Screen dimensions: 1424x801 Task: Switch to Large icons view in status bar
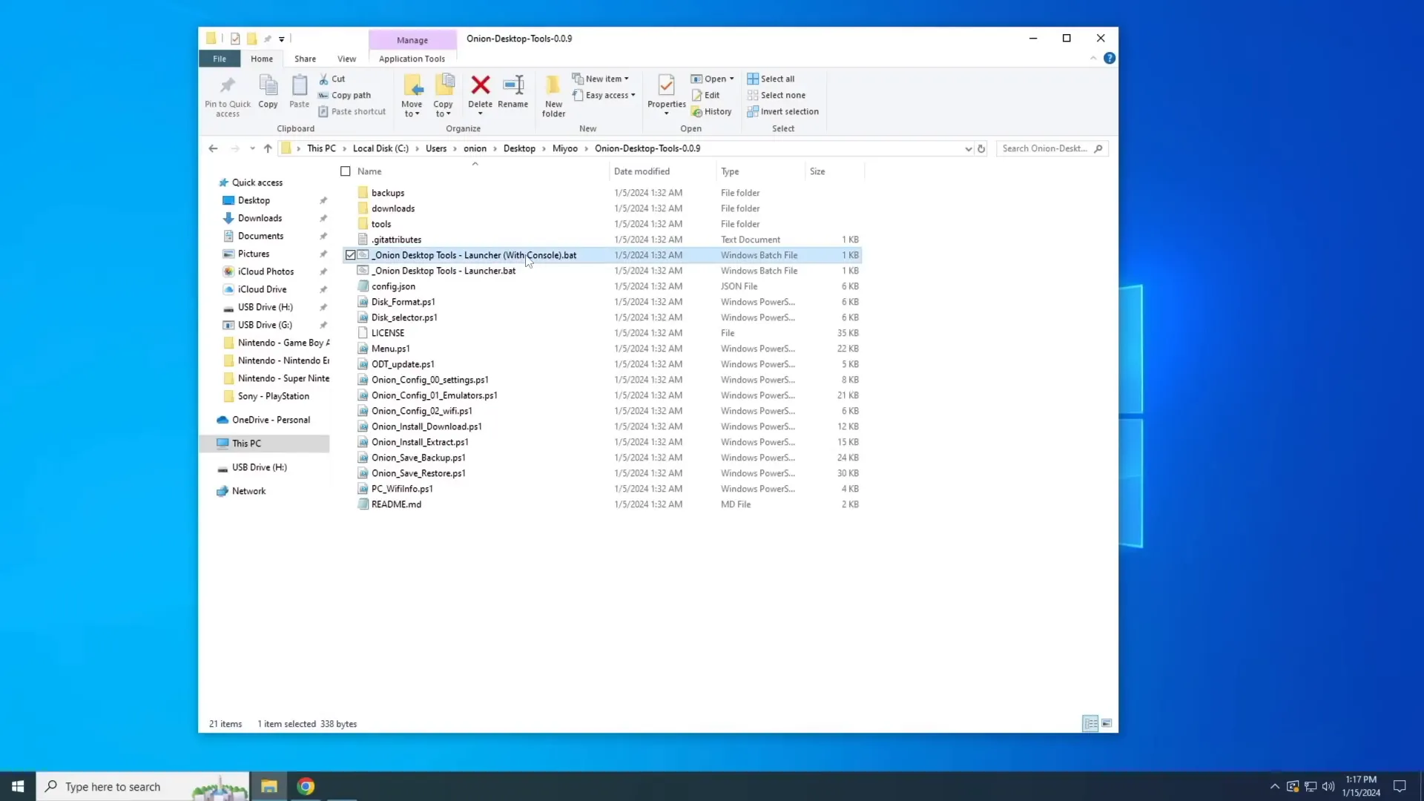coord(1107,723)
